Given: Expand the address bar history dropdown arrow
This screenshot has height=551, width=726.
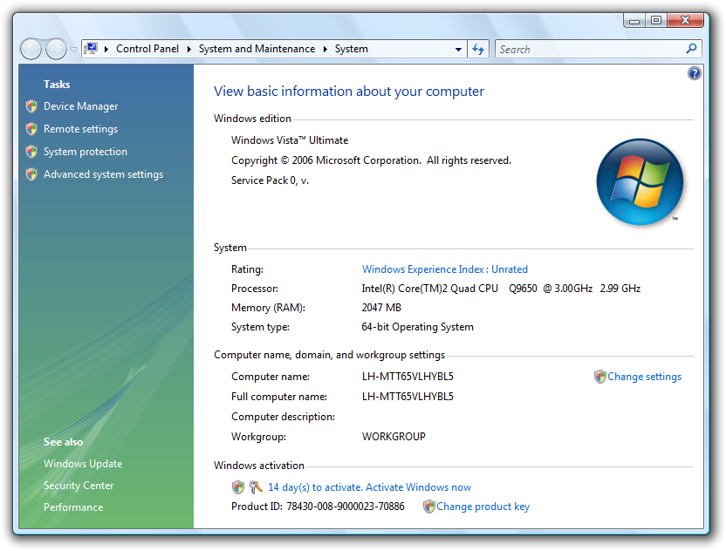Looking at the screenshot, I should click(x=458, y=49).
